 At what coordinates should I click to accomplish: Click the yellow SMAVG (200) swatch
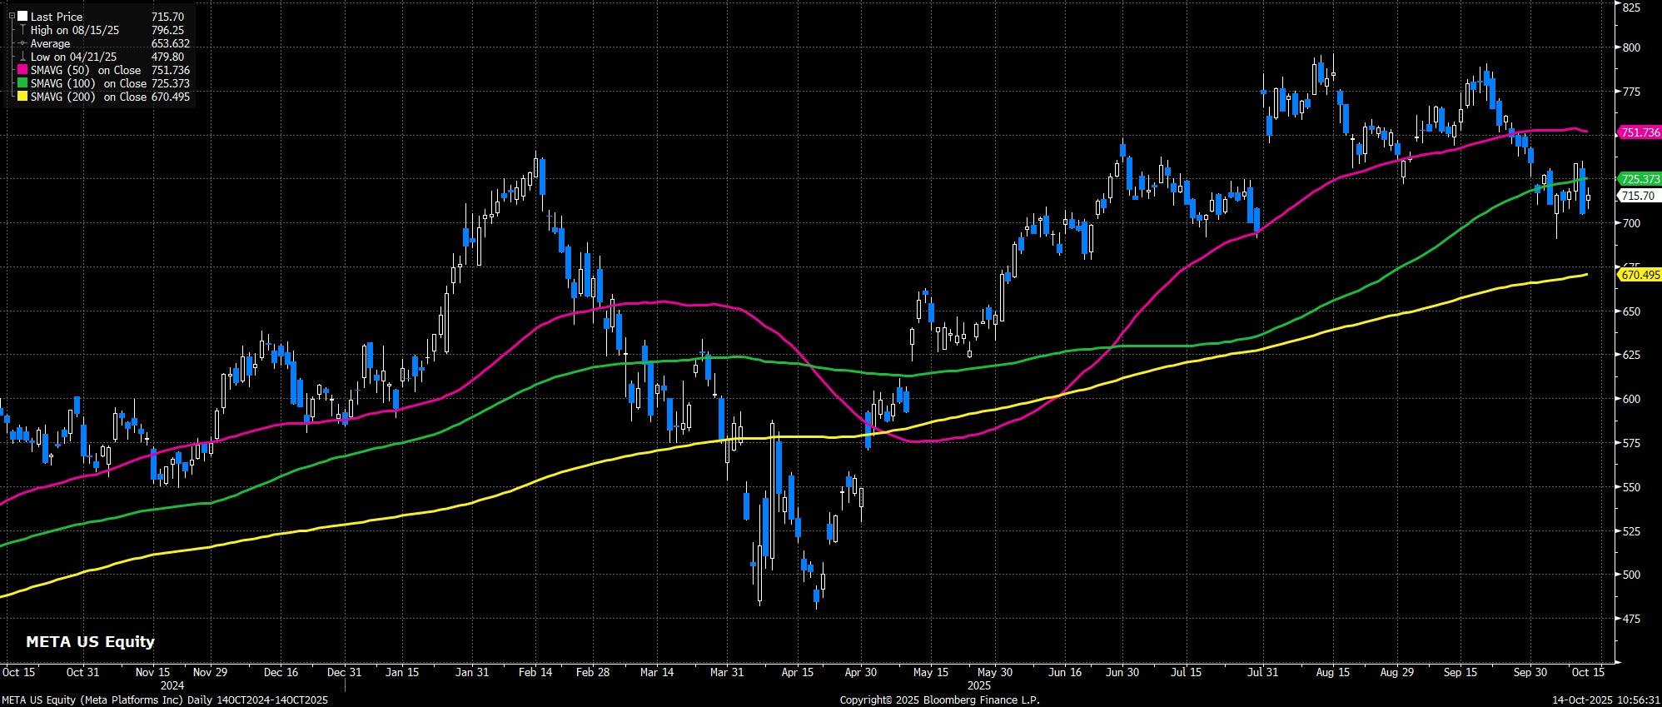[x=22, y=97]
